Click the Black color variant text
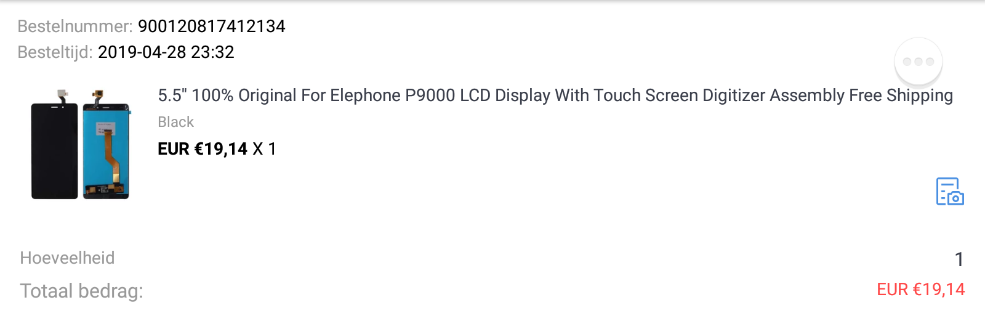The height and width of the screenshot is (321, 985). pos(175,122)
